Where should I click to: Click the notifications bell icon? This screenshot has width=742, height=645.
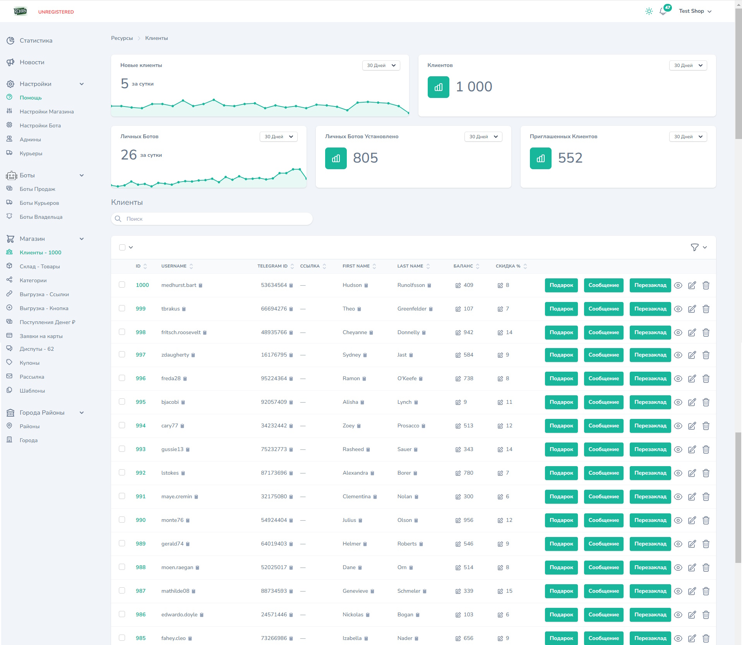[x=663, y=12]
